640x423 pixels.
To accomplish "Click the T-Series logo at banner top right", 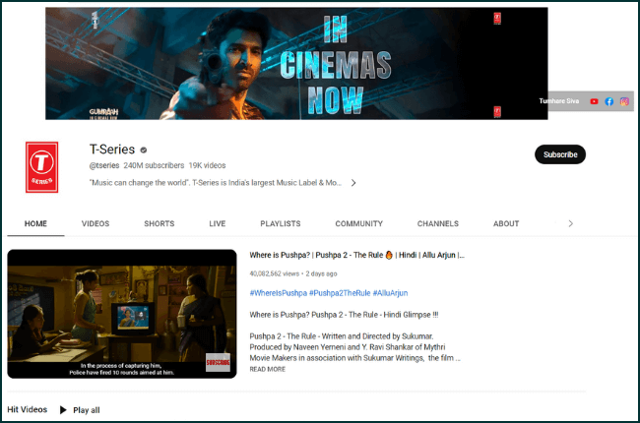I will [497, 17].
